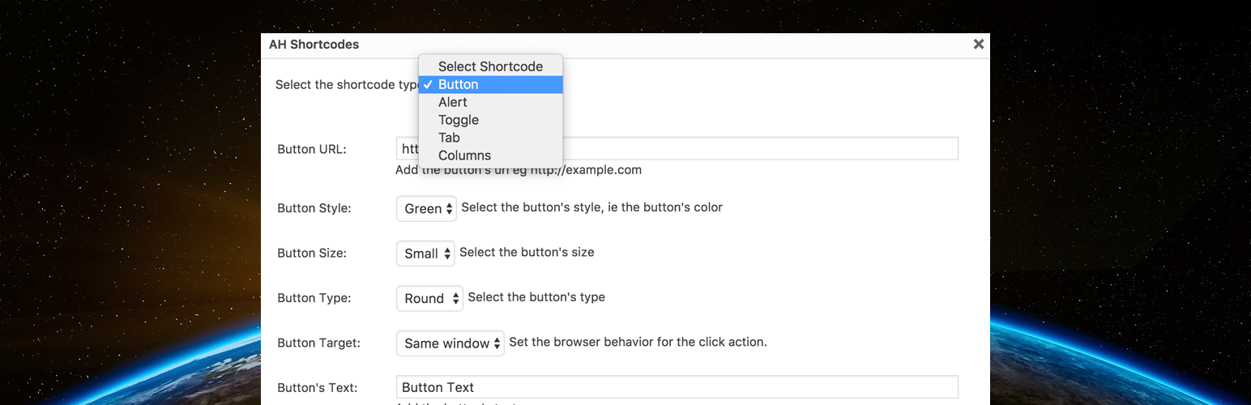Click the 'Button URL:' label
This screenshot has height=405, width=1251.
(x=312, y=149)
